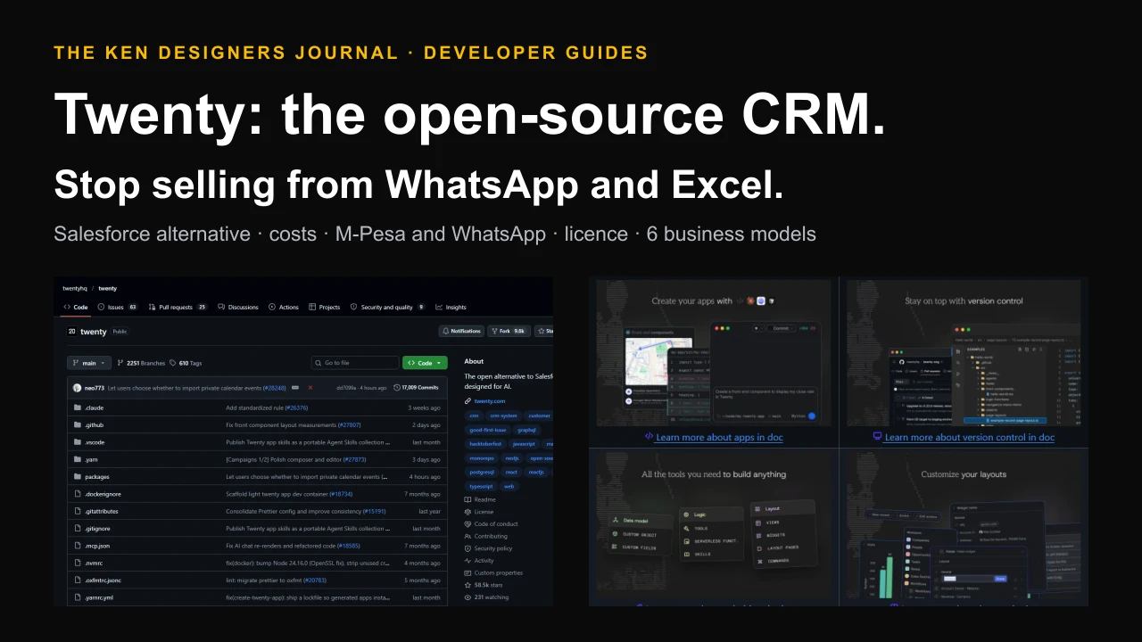Open Security and quality tab
The height and width of the screenshot is (642, 1142).
387,307
